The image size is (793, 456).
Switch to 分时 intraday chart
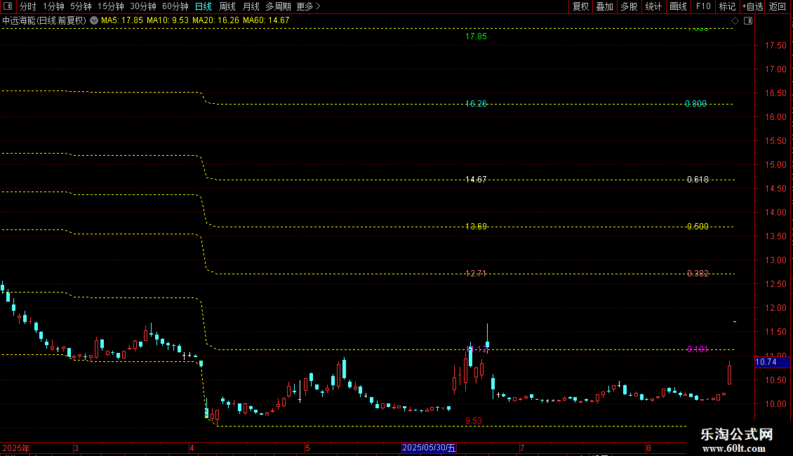tap(28, 6)
